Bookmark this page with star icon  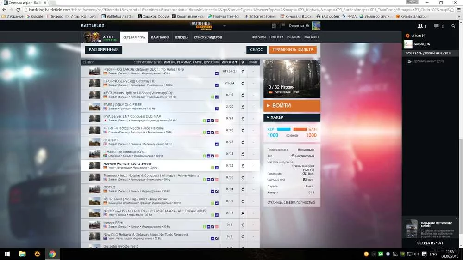452,10
